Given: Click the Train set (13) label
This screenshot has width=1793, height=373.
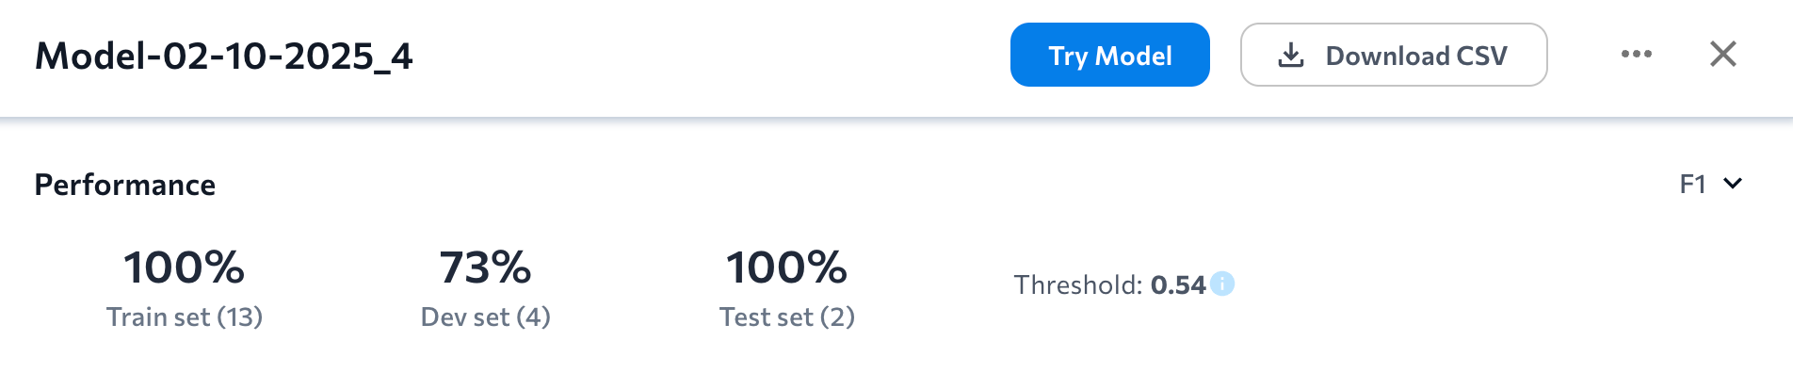Looking at the screenshot, I should [185, 317].
